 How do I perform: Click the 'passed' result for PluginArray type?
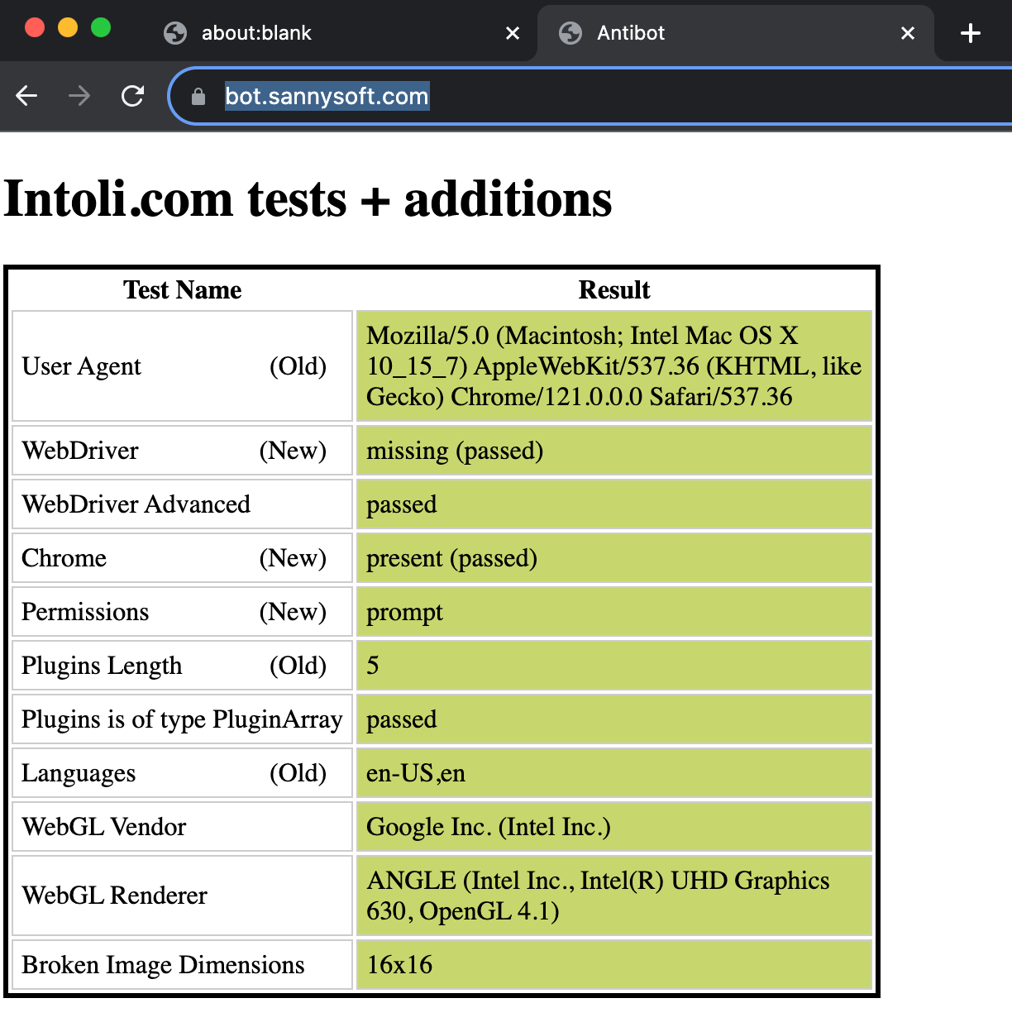click(x=614, y=719)
